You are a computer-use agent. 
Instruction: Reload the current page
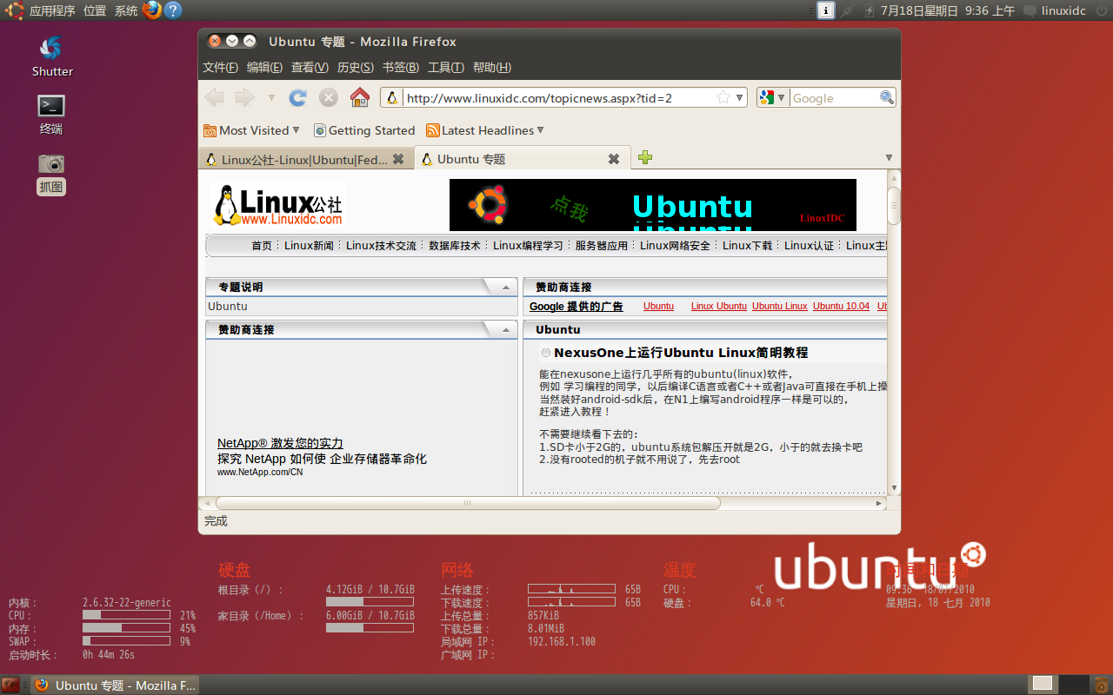(298, 97)
